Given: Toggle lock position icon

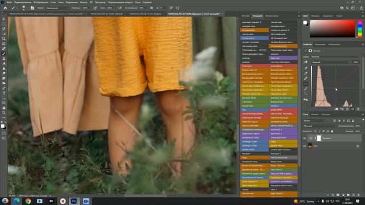Looking at the screenshot, I should coord(323,132).
